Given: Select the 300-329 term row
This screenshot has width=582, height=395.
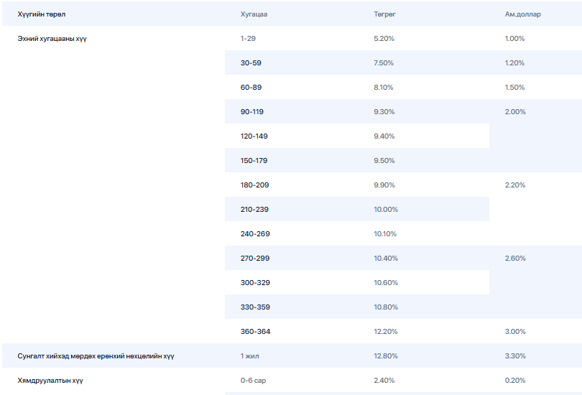Looking at the screenshot, I should pyautogui.click(x=255, y=282).
